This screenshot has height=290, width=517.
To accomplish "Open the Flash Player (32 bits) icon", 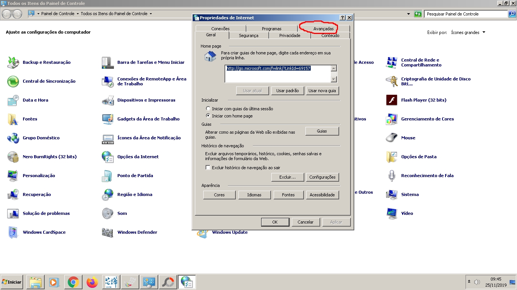I will [391, 100].
